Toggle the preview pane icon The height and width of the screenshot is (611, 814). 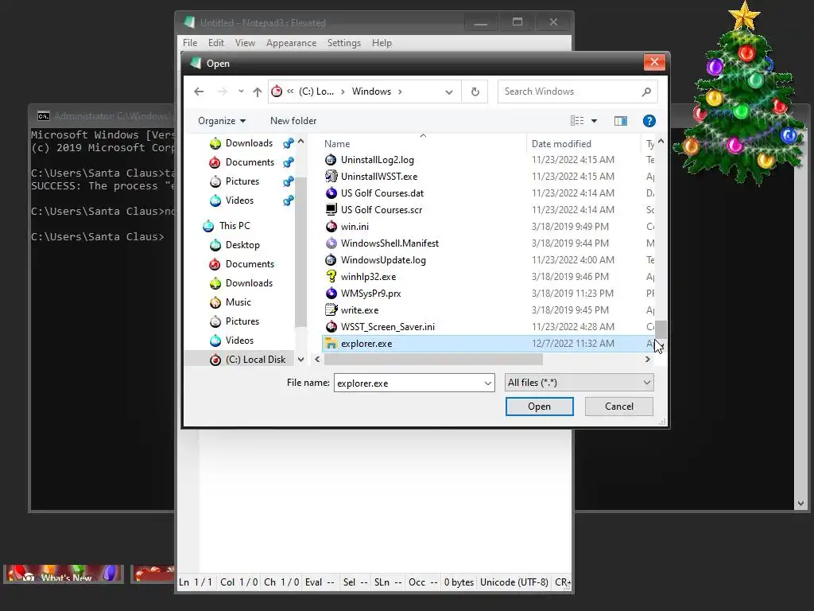point(620,121)
